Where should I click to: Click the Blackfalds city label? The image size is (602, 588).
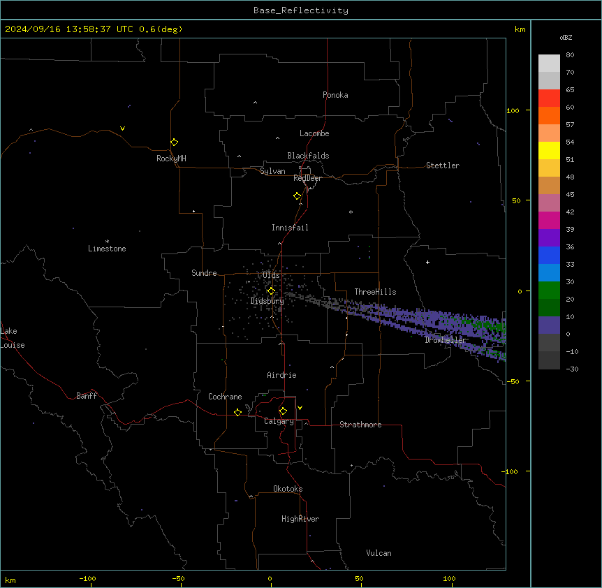click(x=308, y=156)
